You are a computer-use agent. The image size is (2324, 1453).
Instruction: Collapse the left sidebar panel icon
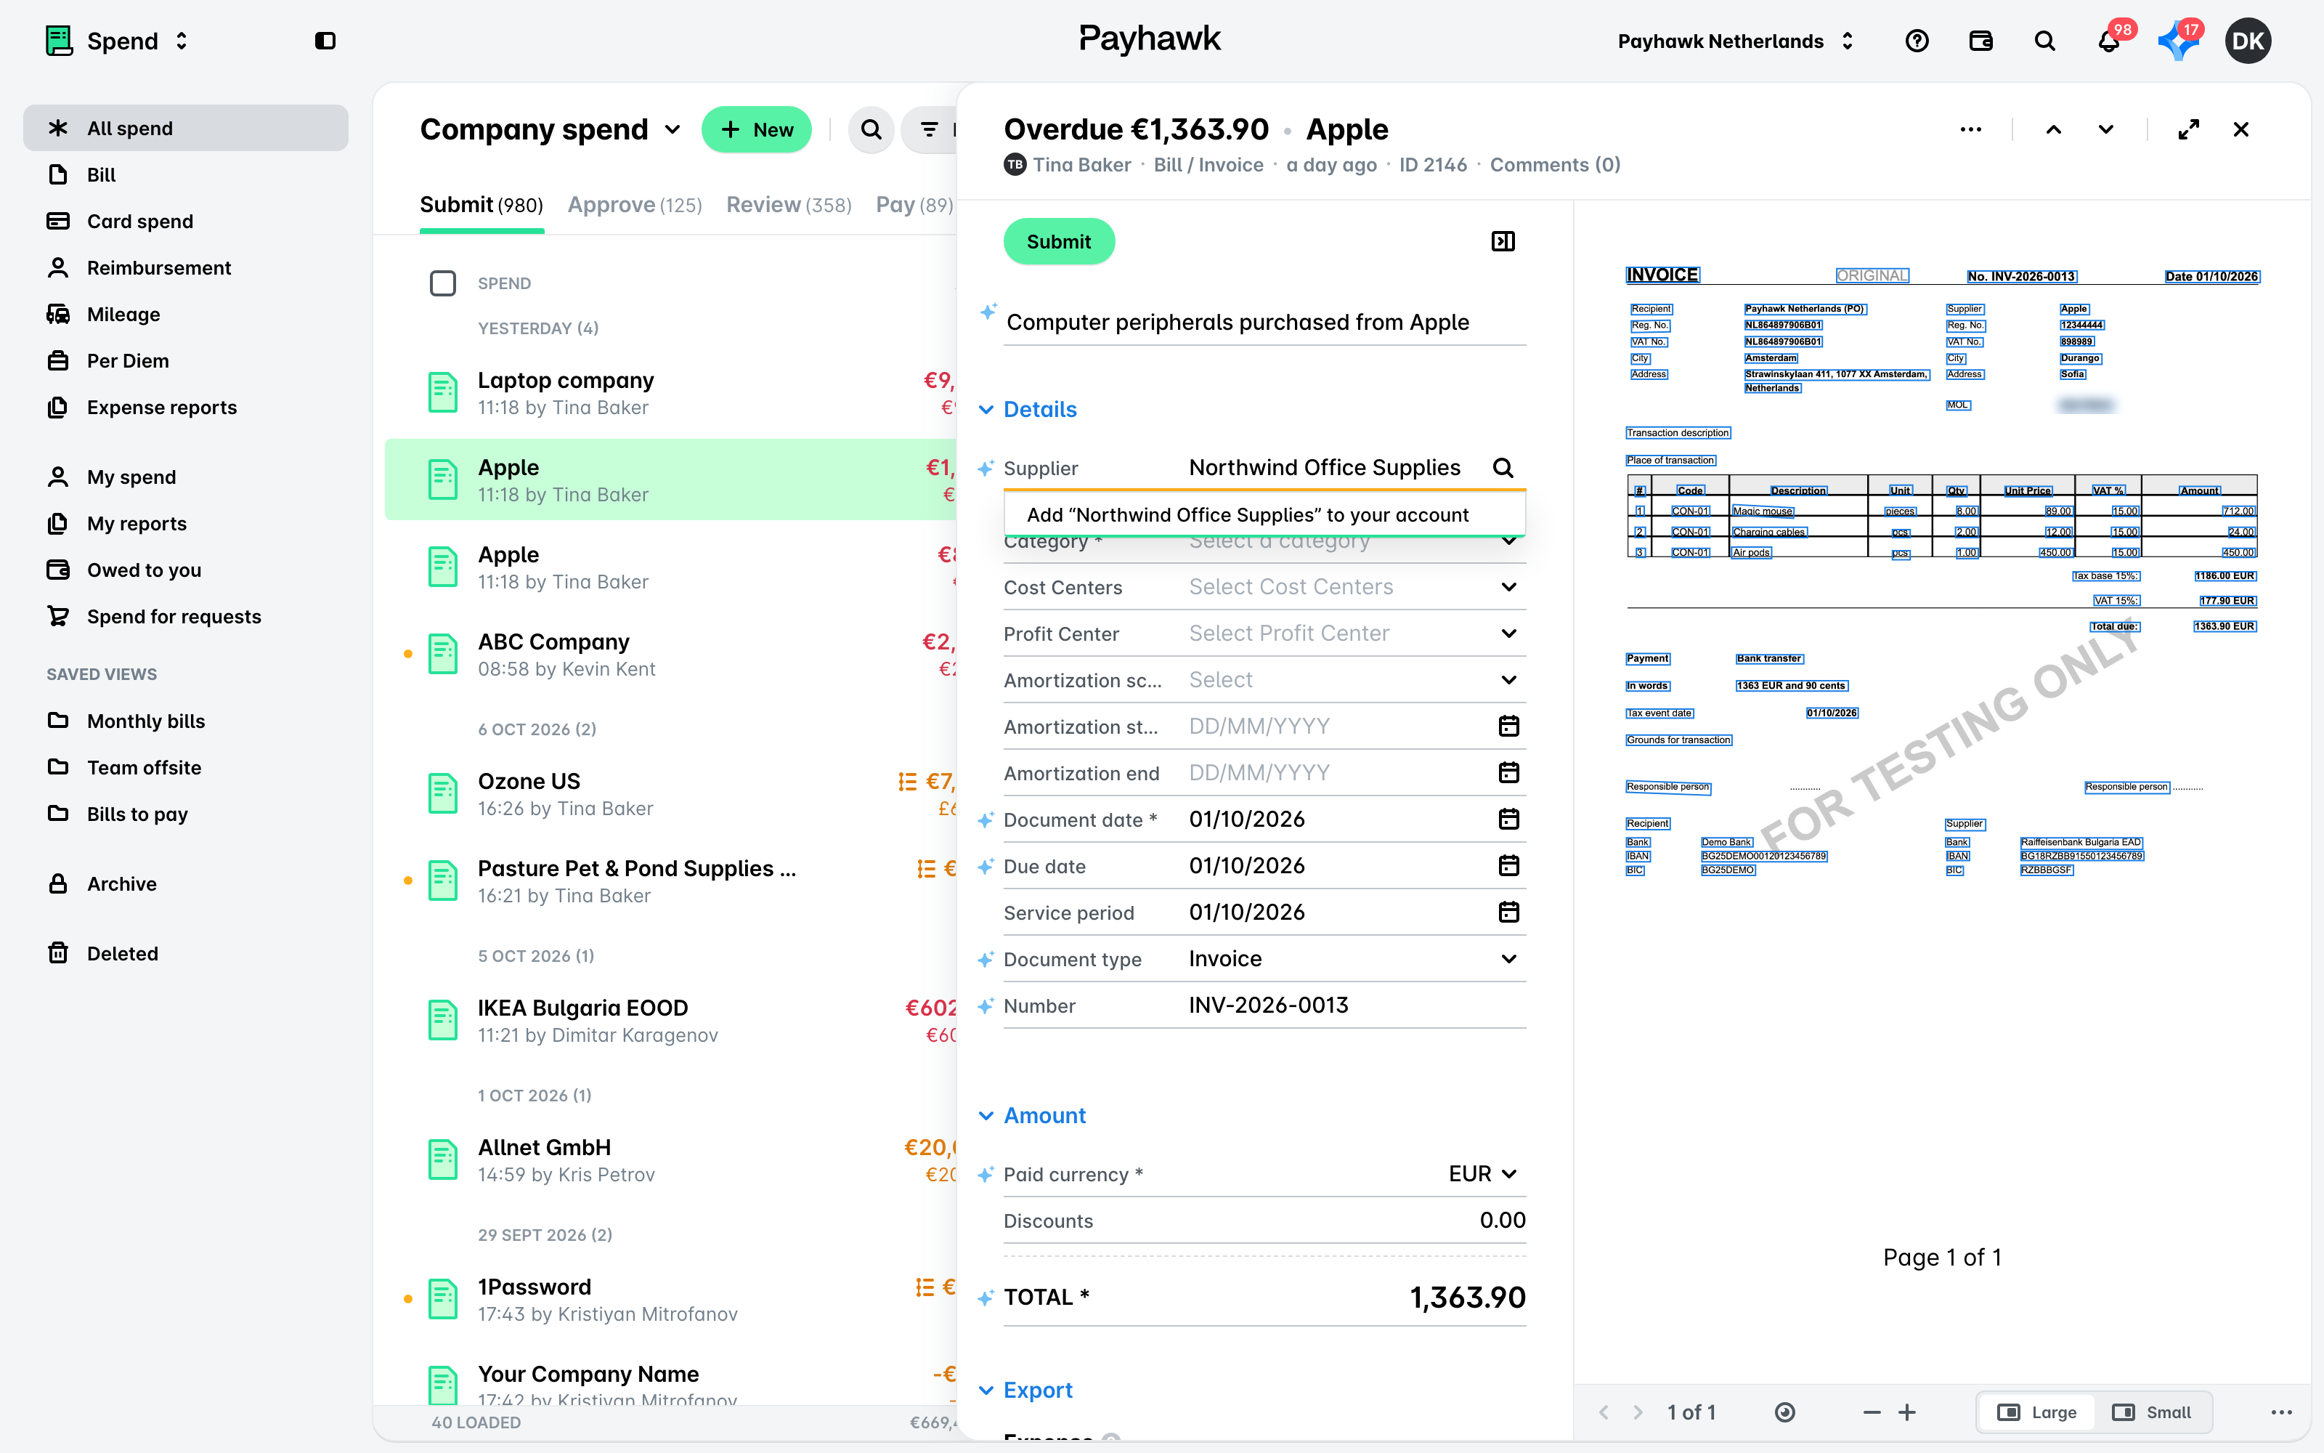(x=325, y=41)
